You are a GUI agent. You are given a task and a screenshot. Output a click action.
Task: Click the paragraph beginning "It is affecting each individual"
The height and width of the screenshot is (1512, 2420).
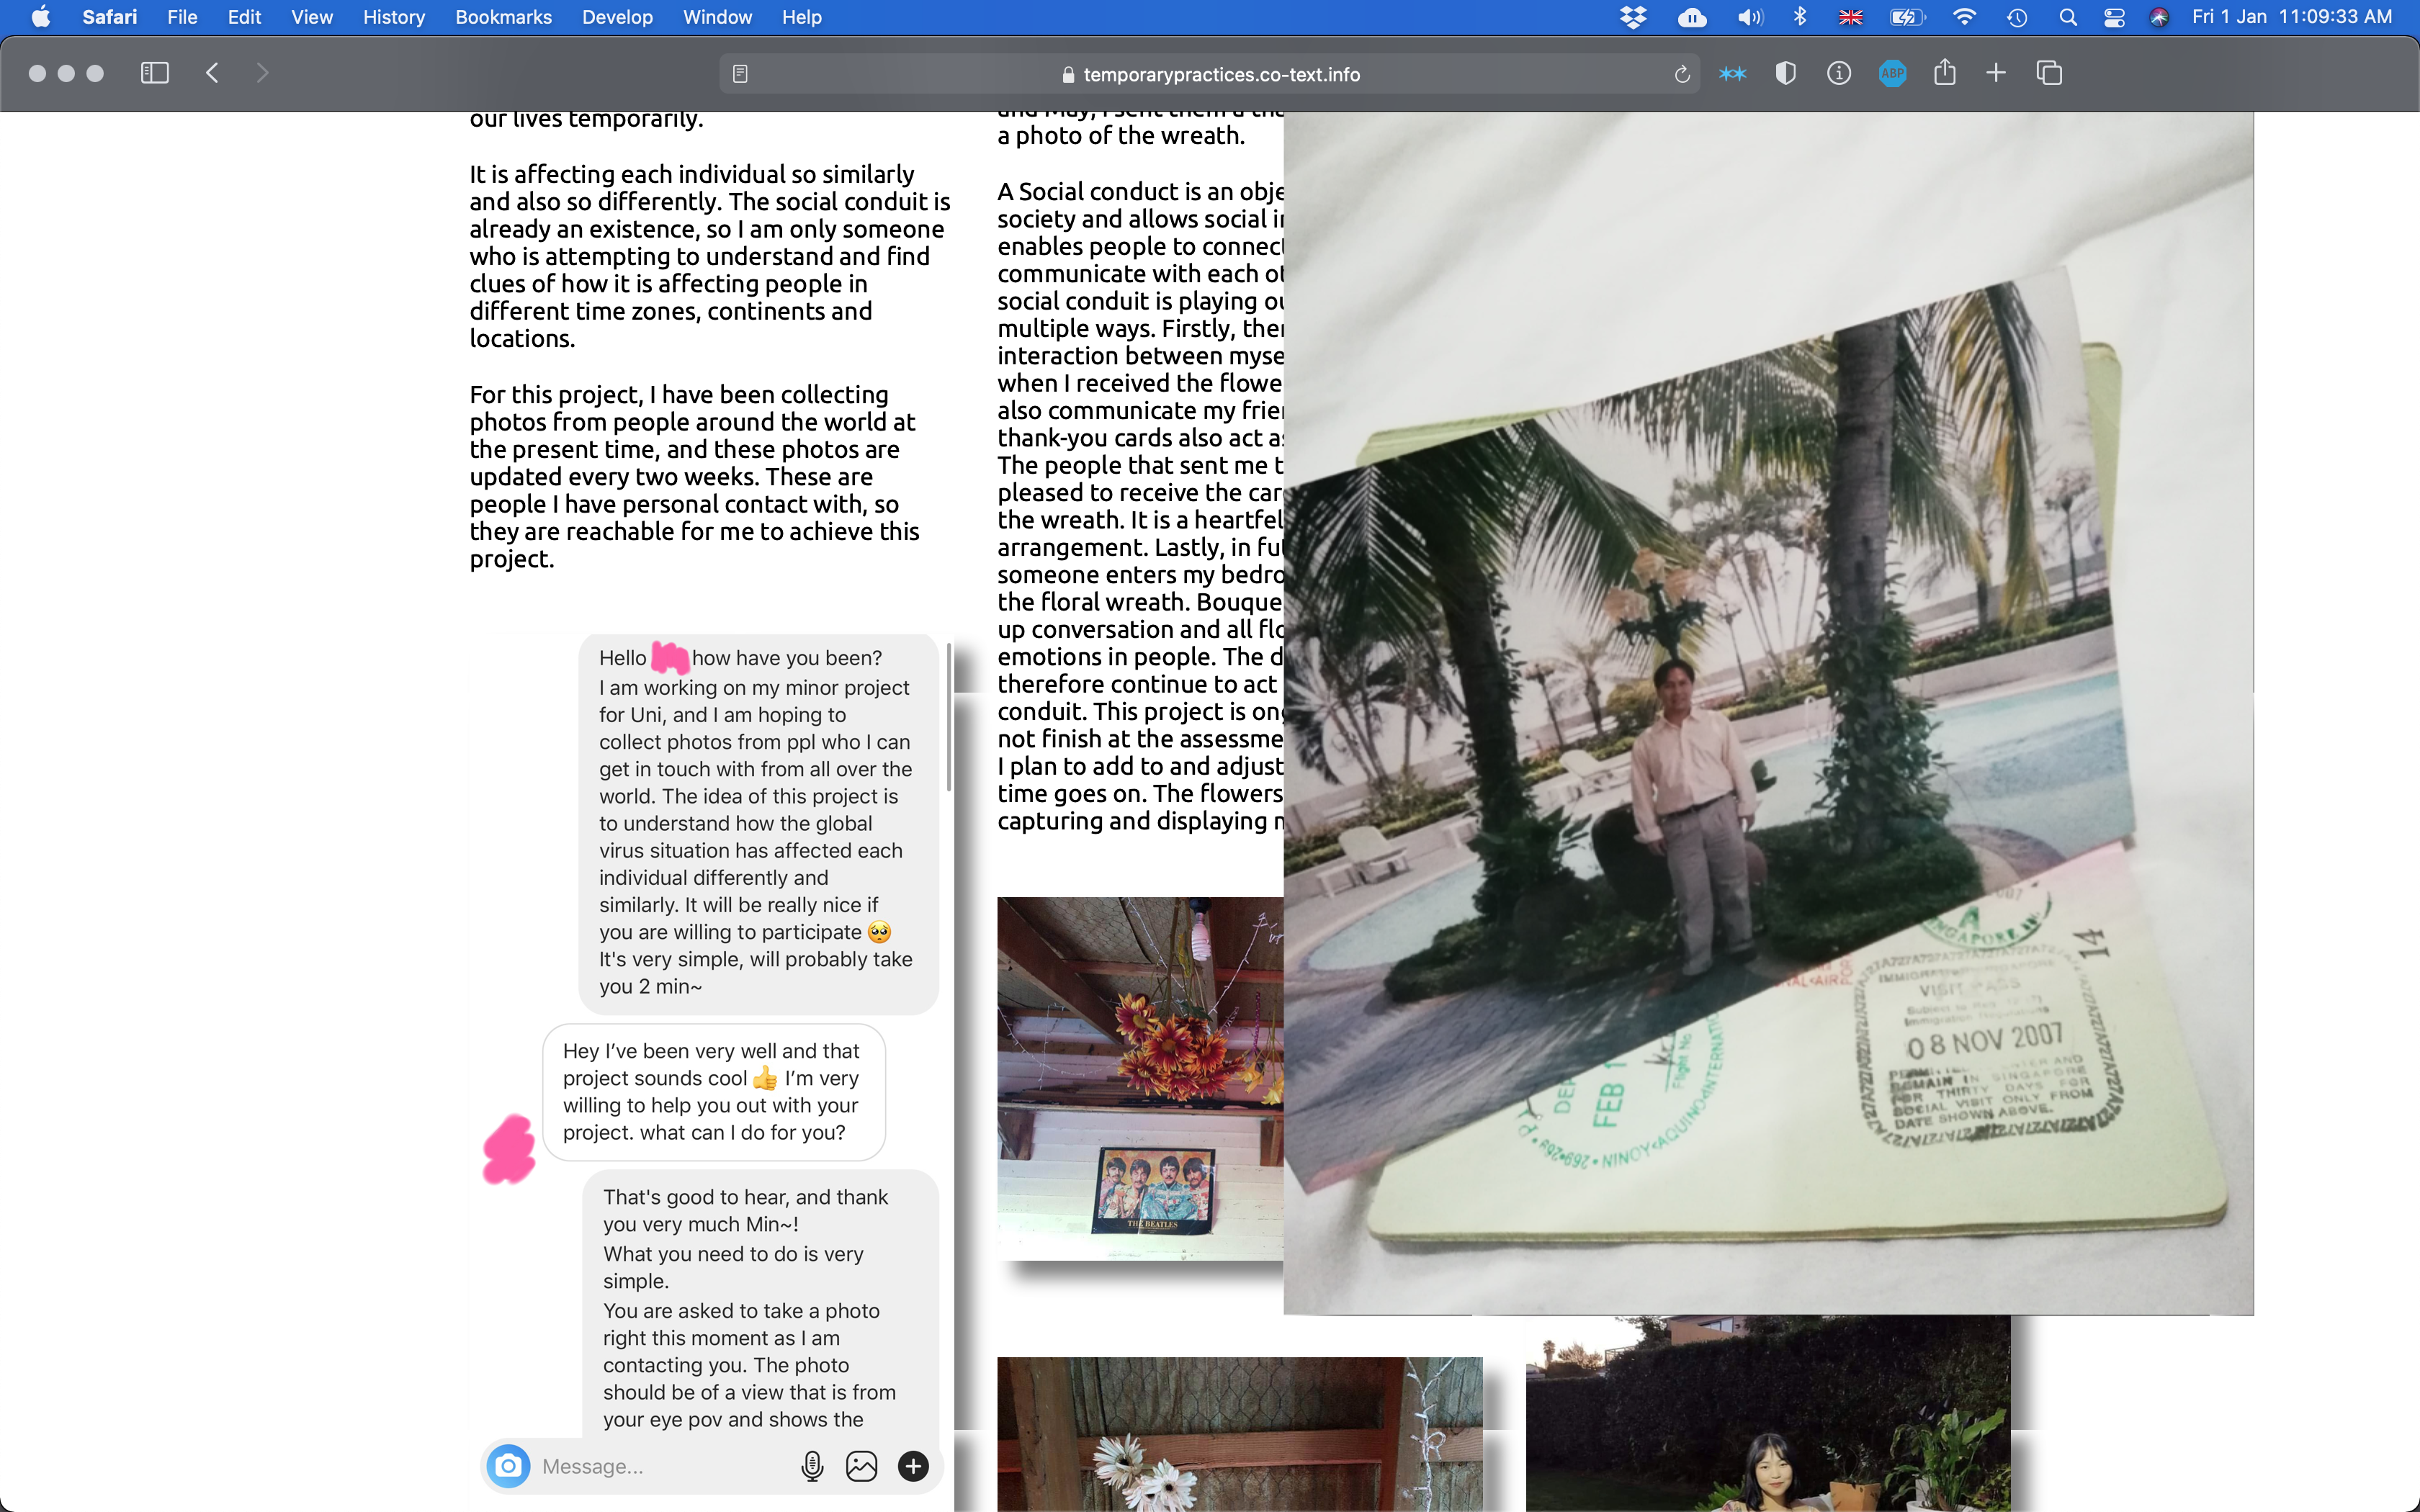click(710, 256)
